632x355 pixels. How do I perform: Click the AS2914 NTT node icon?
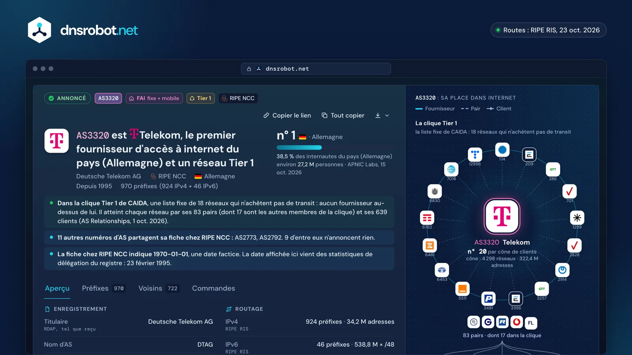click(562, 270)
